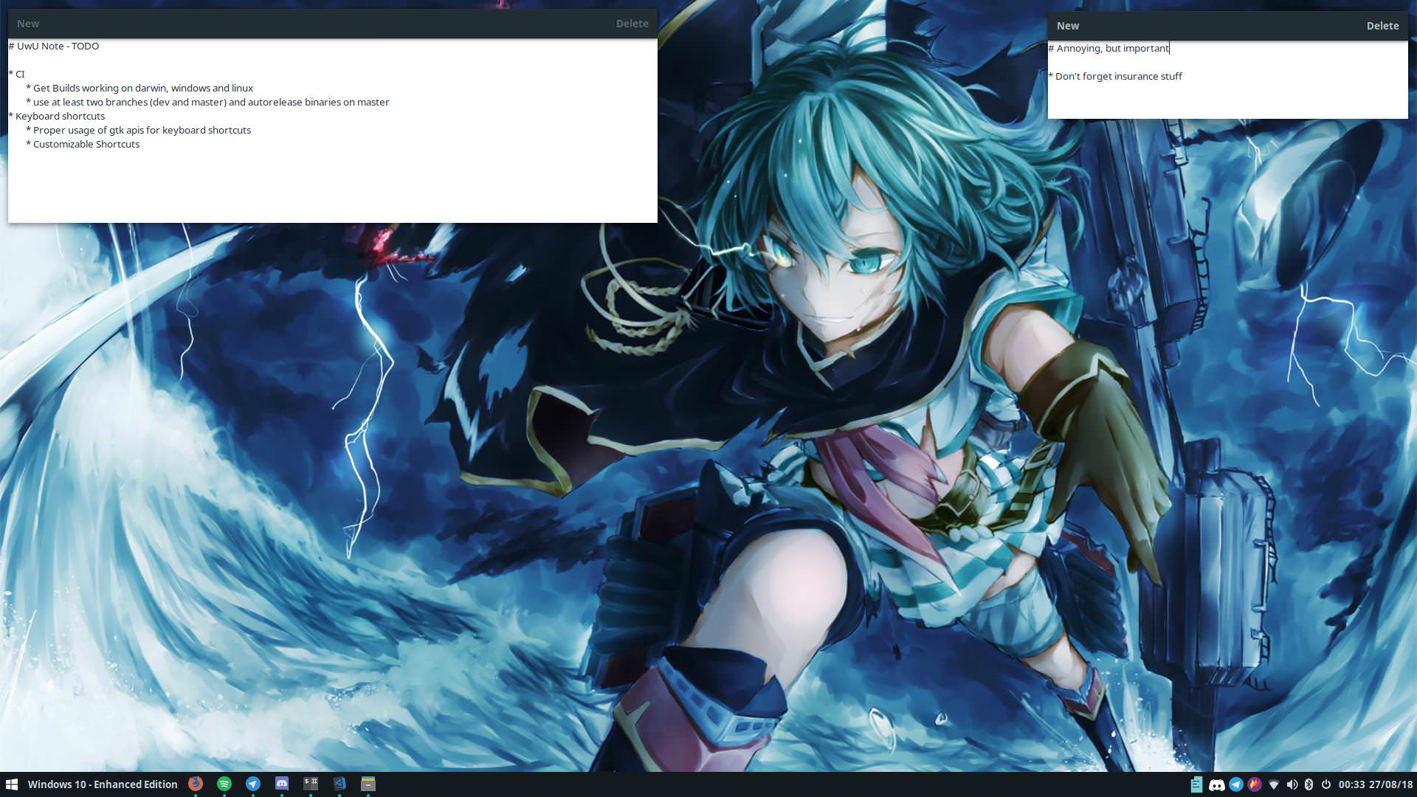Open the Windows start menu icon

pyautogui.click(x=12, y=784)
